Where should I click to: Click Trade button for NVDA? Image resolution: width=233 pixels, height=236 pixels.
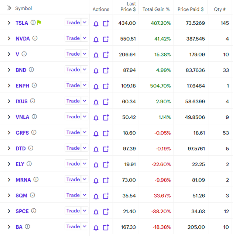[x=73, y=38]
